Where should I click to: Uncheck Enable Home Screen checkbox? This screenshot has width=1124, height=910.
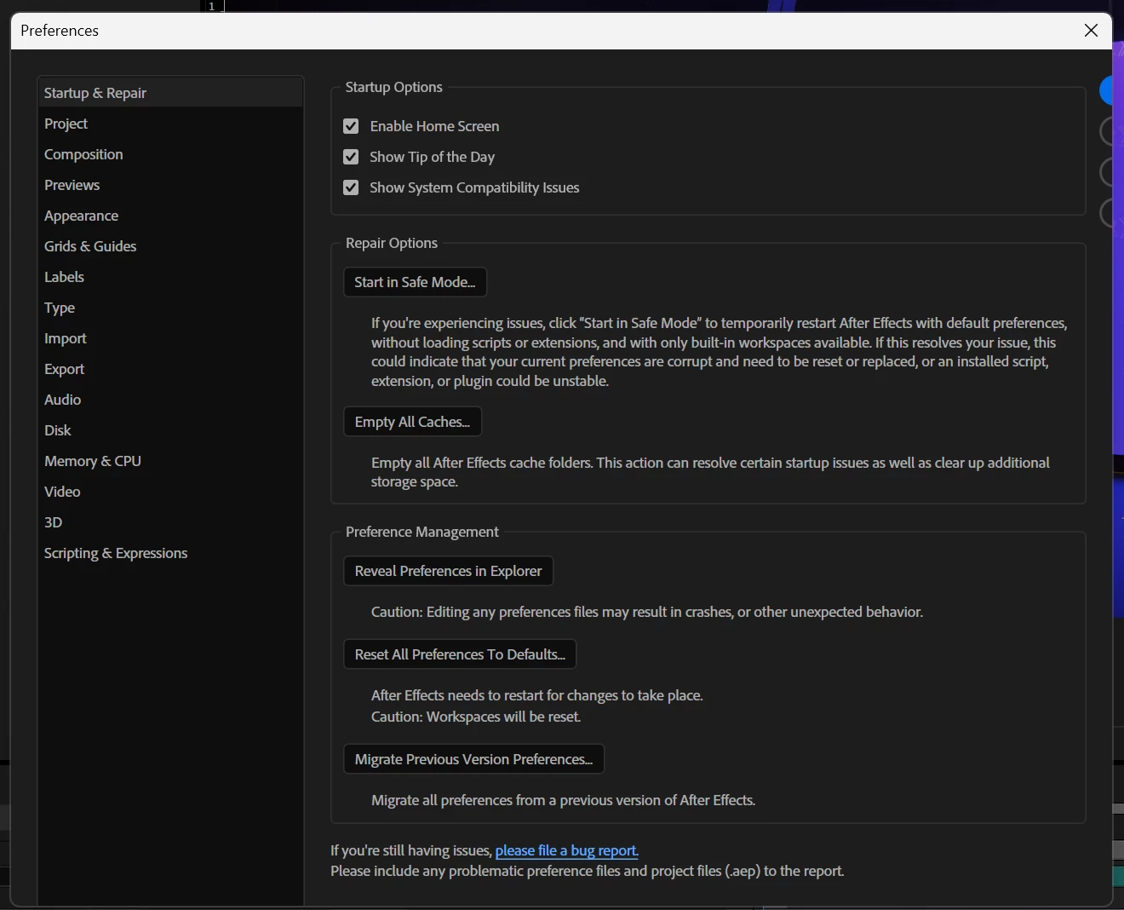click(x=351, y=126)
